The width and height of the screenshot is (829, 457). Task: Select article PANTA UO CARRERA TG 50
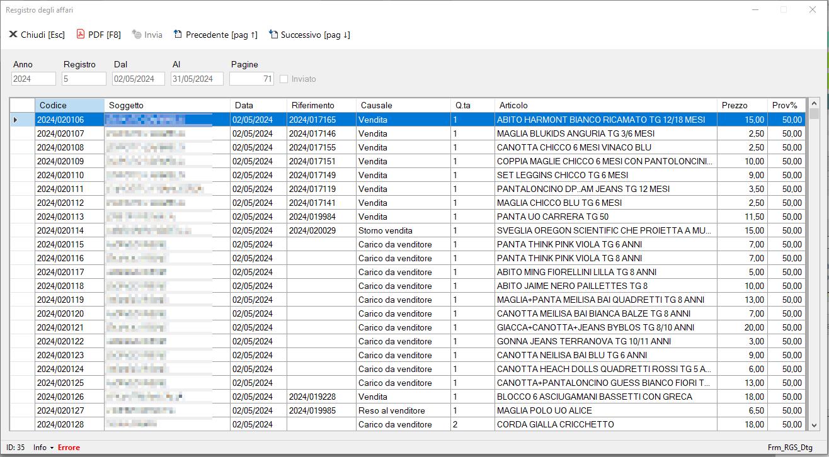(606, 217)
